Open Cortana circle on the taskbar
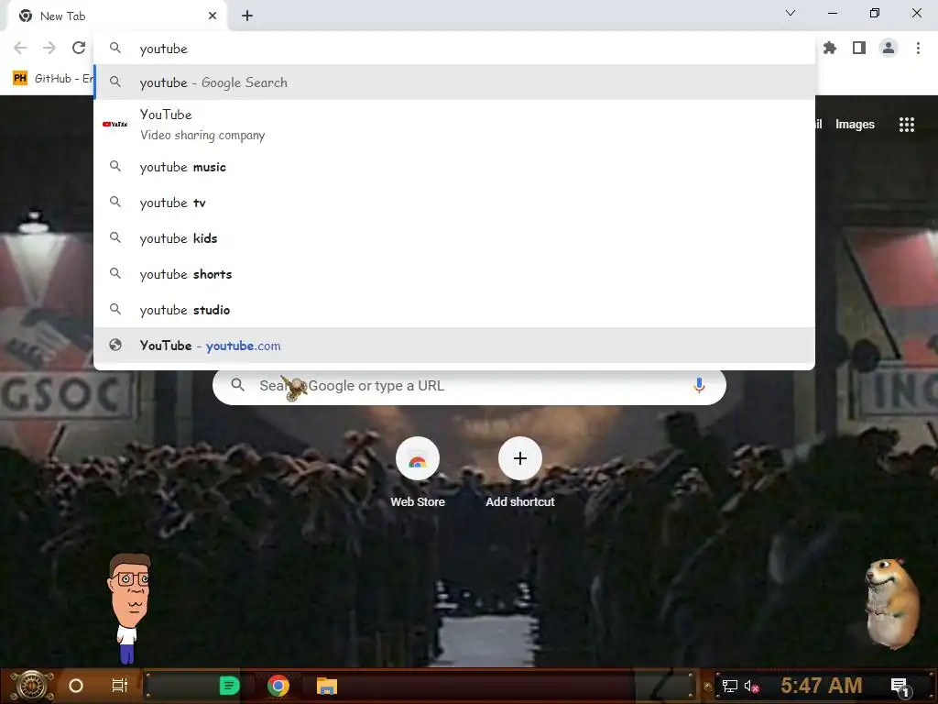Screen dimensions: 938x704 tap(76, 686)
